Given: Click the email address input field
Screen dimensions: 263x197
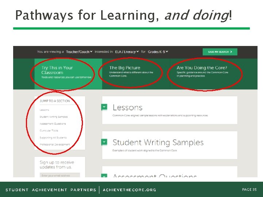Looking at the screenshot, I should (60, 175).
